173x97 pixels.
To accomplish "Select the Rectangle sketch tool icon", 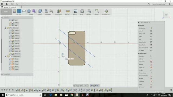I will pos(24,11).
